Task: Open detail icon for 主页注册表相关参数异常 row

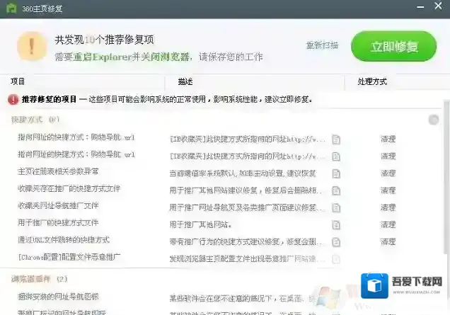Action: point(336,173)
